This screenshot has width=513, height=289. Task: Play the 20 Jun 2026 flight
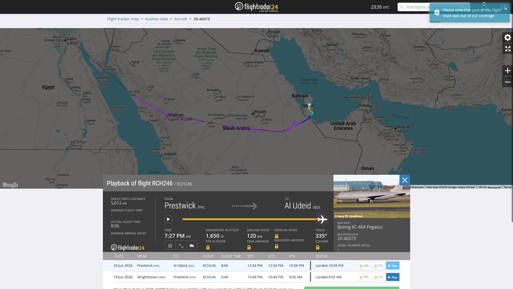point(392,265)
